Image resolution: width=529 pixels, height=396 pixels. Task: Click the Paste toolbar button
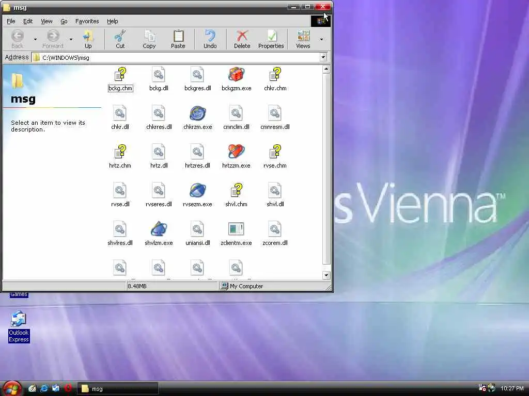(178, 39)
